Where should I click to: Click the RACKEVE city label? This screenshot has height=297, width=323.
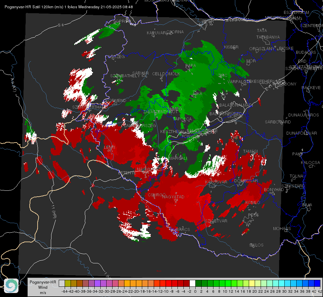311,88
